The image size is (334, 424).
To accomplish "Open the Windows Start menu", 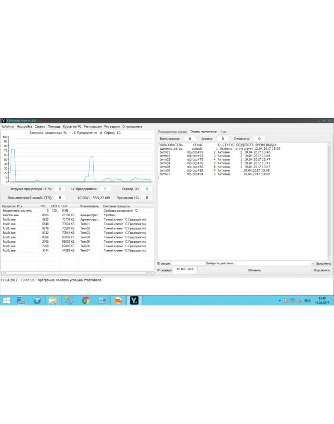I will (6, 301).
